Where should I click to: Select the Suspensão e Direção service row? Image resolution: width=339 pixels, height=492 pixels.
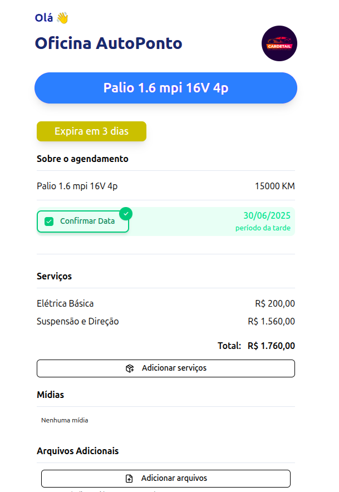(78, 322)
